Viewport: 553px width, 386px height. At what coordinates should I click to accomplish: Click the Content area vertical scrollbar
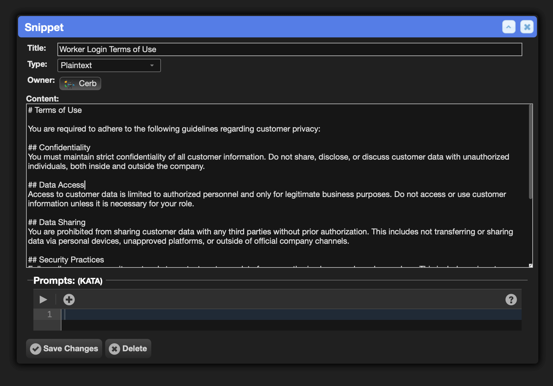click(x=530, y=152)
